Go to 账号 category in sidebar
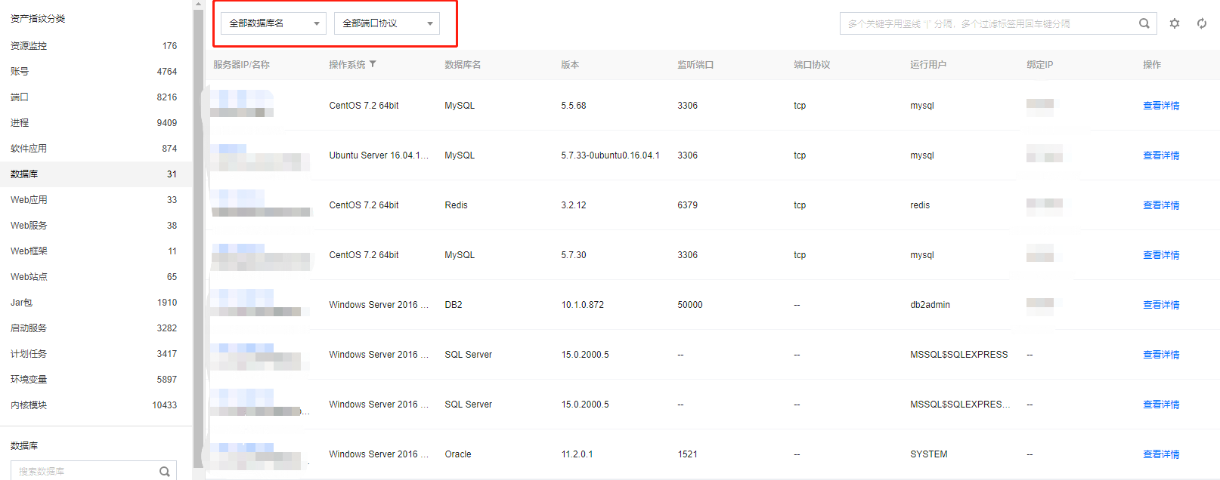This screenshot has height=480, width=1220. pyautogui.click(x=20, y=72)
